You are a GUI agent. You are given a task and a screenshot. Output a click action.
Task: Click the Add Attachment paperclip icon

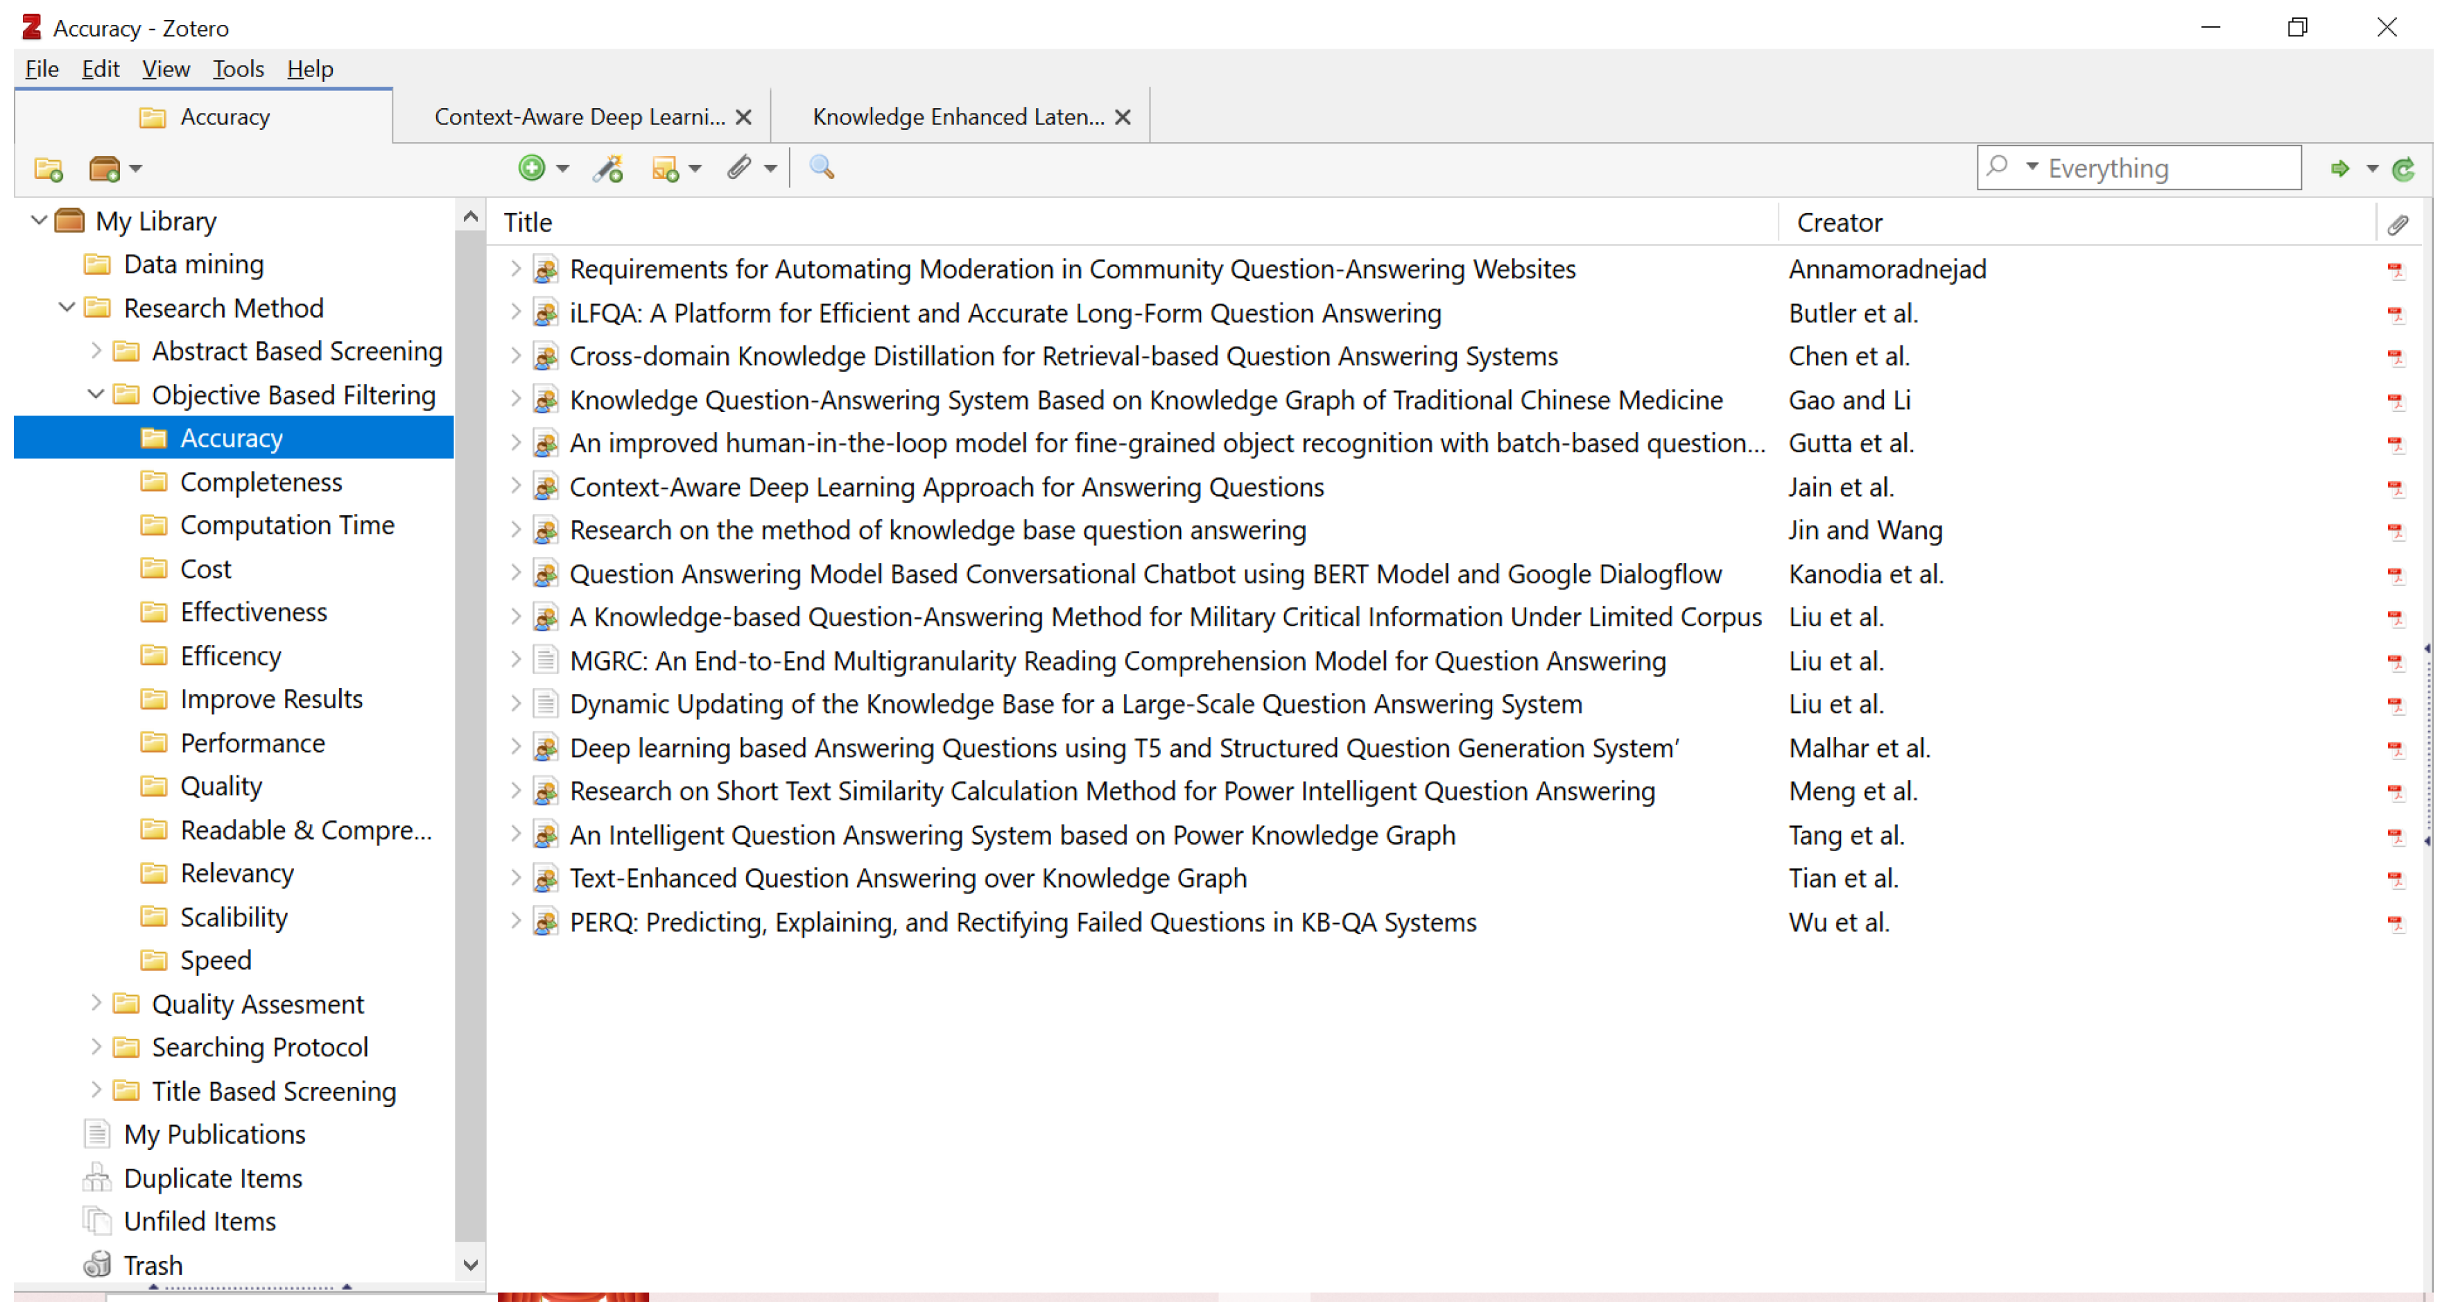(741, 169)
